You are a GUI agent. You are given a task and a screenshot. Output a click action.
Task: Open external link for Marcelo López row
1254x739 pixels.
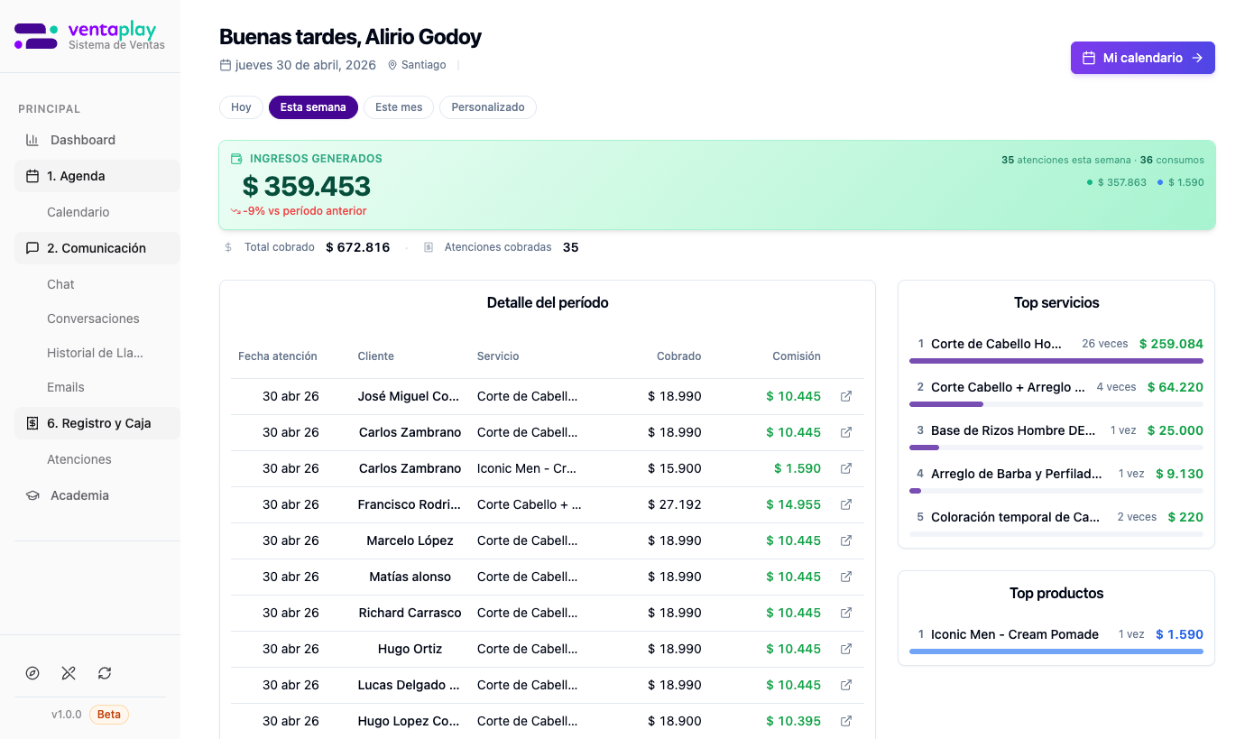pos(846,540)
